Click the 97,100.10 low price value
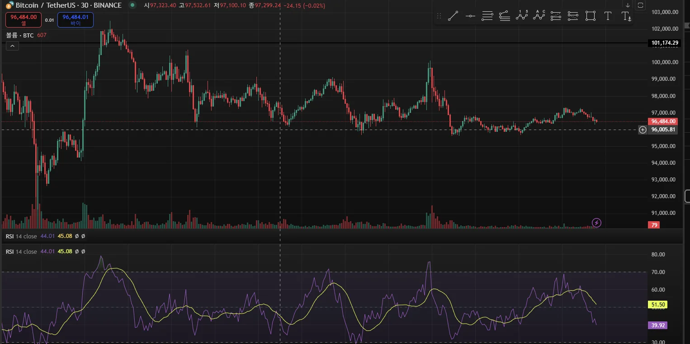This screenshot has height=344, width=690. [233, 5]
